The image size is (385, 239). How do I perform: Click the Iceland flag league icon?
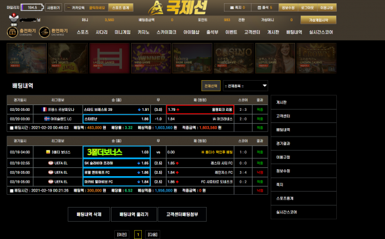47,119
